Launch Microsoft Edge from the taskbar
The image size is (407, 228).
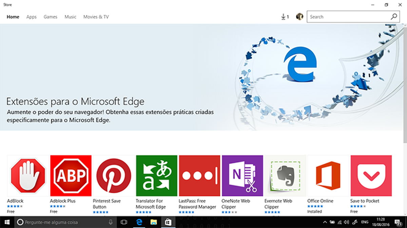click(x=139, y=222)
